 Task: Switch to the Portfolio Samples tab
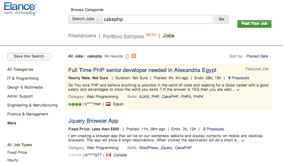pyautogui.click(x=123, y=36)
